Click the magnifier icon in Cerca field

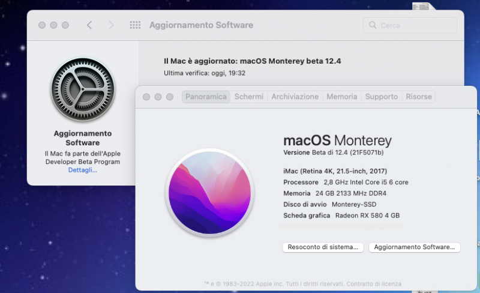(x=373, y=25)
